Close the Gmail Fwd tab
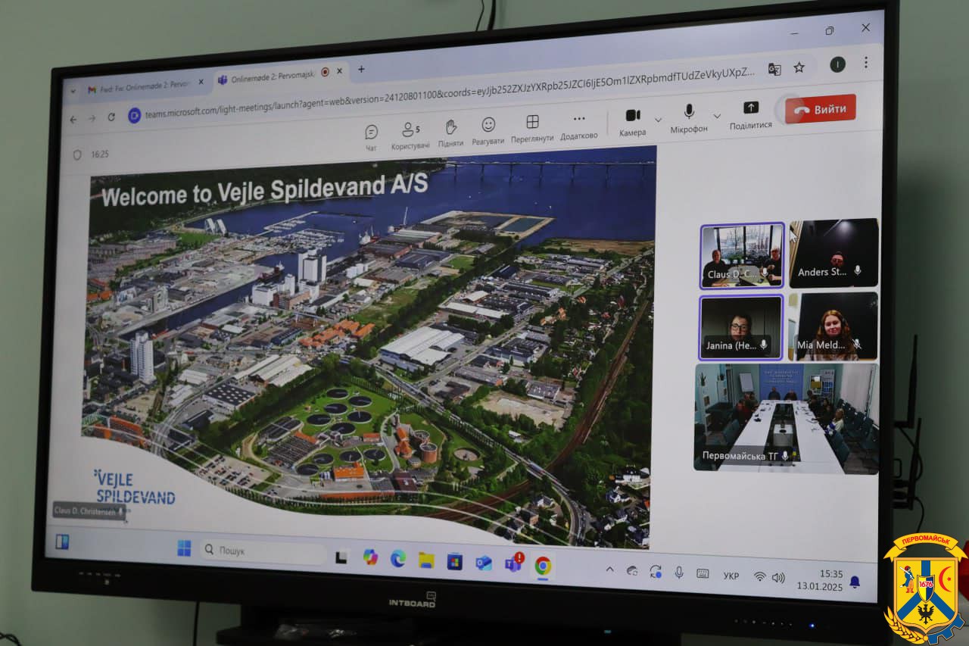This screenshot has height=646, width=969. point(201,82)
